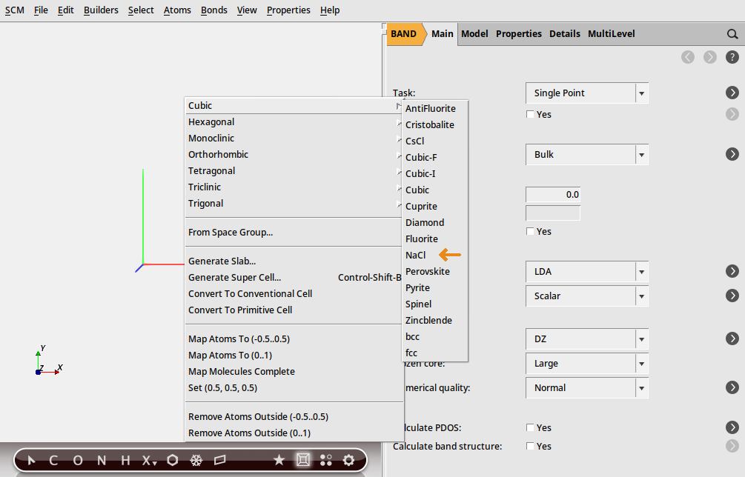This screenshot has height=477, width=745.
Task: Enable Calculate band structure option
Action: 530,446
